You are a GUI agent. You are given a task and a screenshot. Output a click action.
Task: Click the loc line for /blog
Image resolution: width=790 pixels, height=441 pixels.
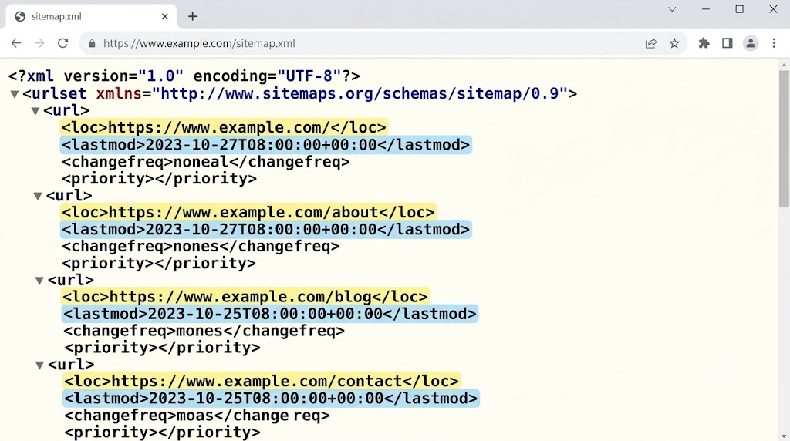(x=245, y=297)
